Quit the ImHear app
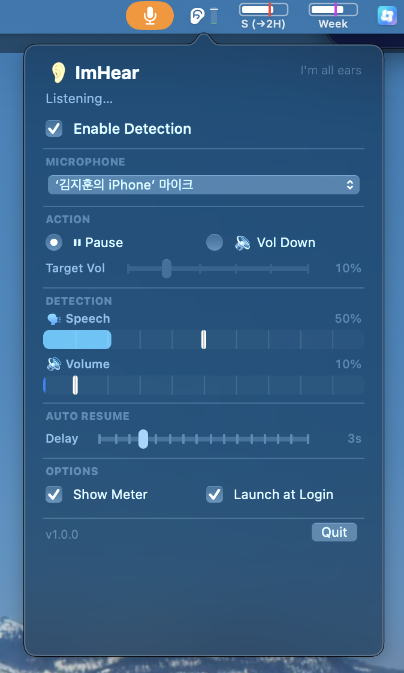Viewport: 404px width, 673px height. tap(334, 532)
